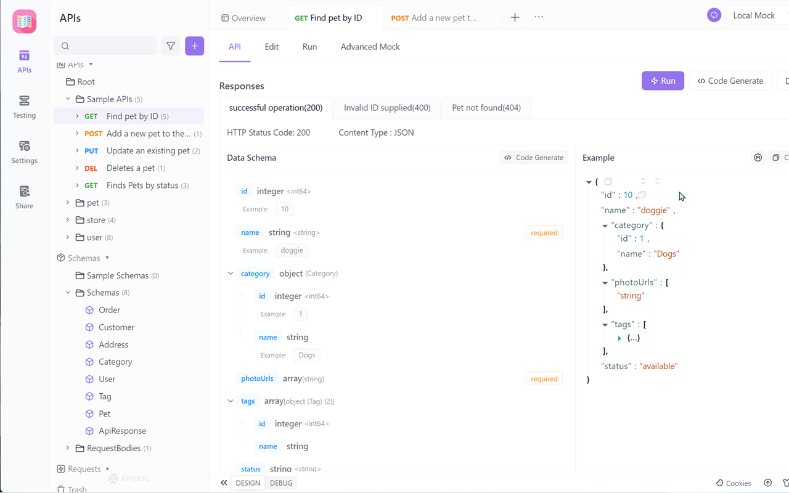Click the purple Run button
789x493 pixels.
(x=663, y=80)
